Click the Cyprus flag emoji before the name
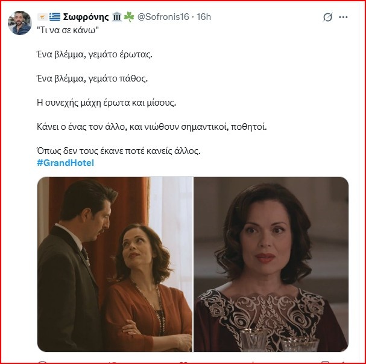Image resolution: width=366 pixels, height=364 pixels. tap(42, 17)
